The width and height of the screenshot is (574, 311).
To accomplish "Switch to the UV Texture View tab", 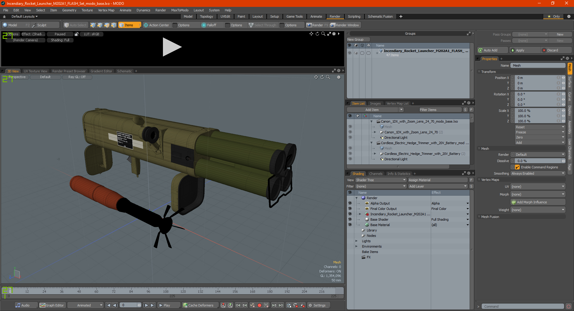I will 36,71.
